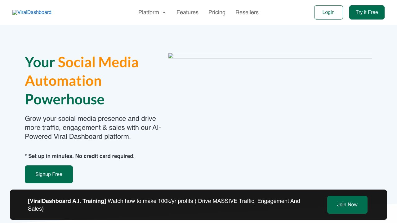Hit the green Signup Free button

coord(49,174)
